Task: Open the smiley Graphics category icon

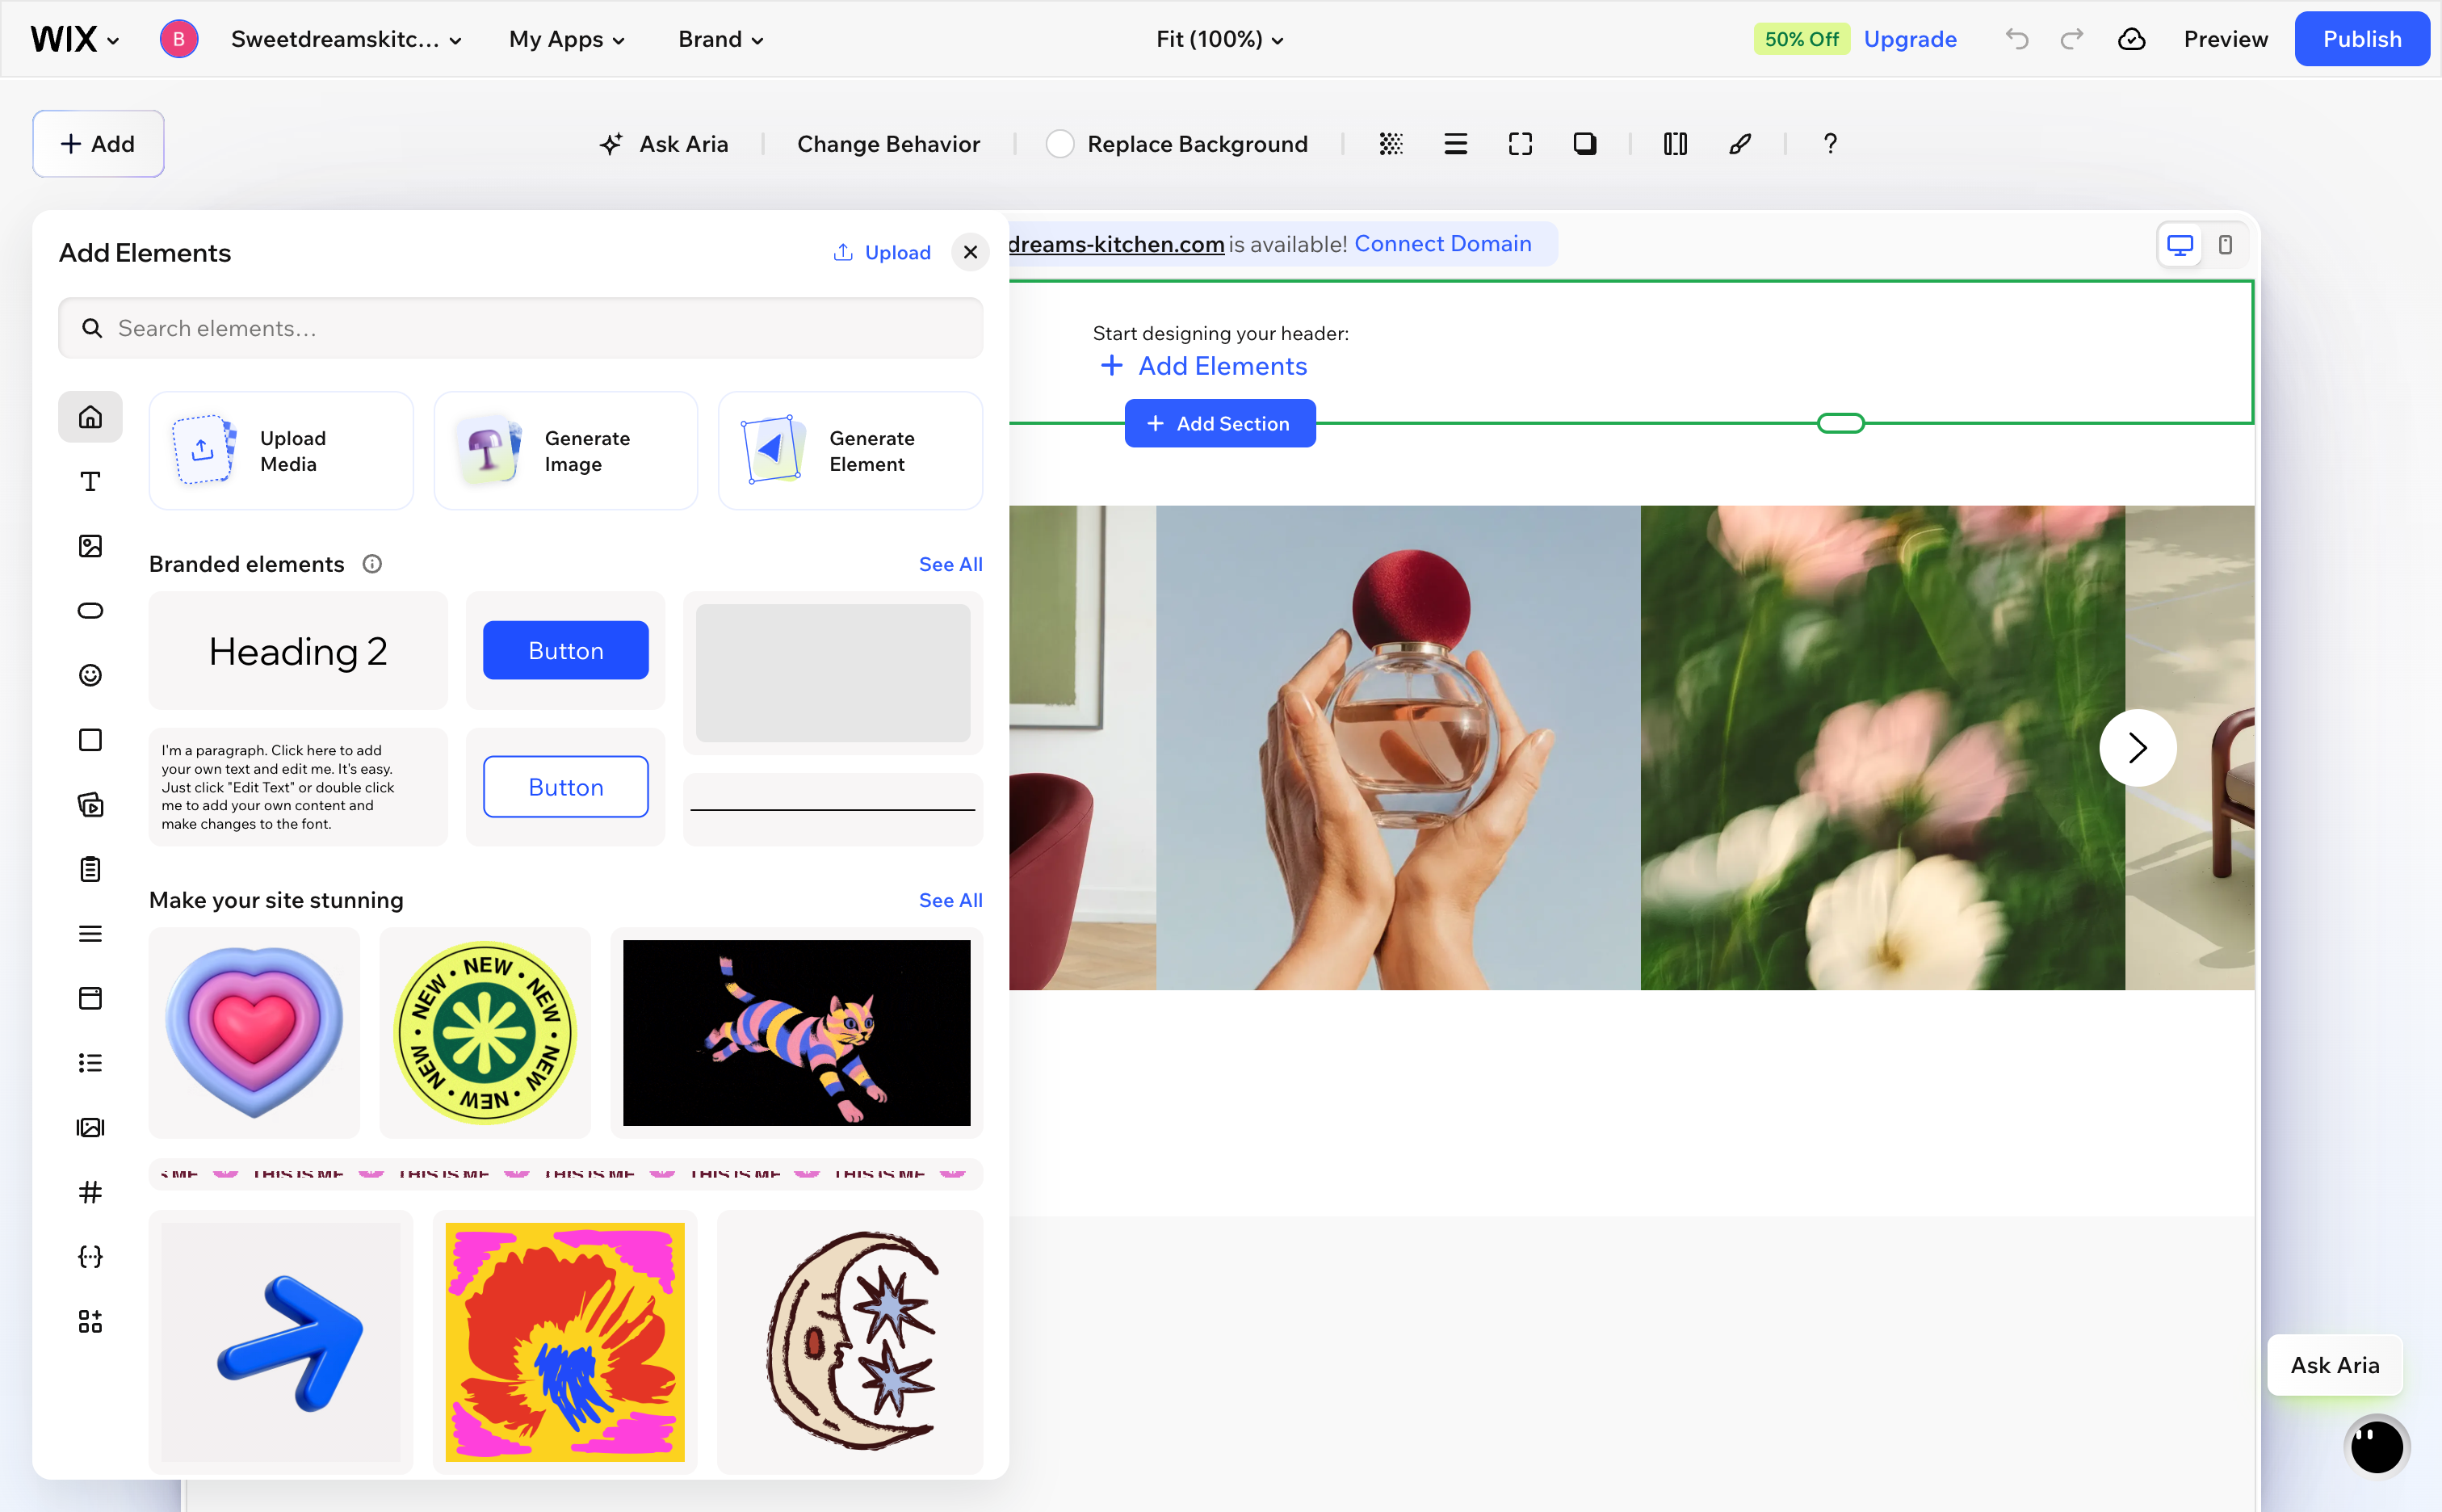Action: point(90,675)
